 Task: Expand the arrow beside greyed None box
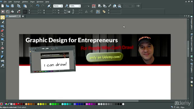click(133, 6)
